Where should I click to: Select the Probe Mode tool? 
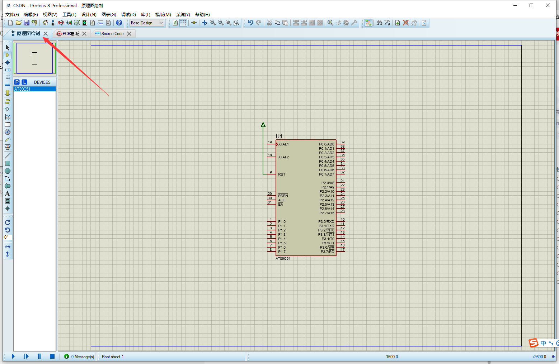8,139
